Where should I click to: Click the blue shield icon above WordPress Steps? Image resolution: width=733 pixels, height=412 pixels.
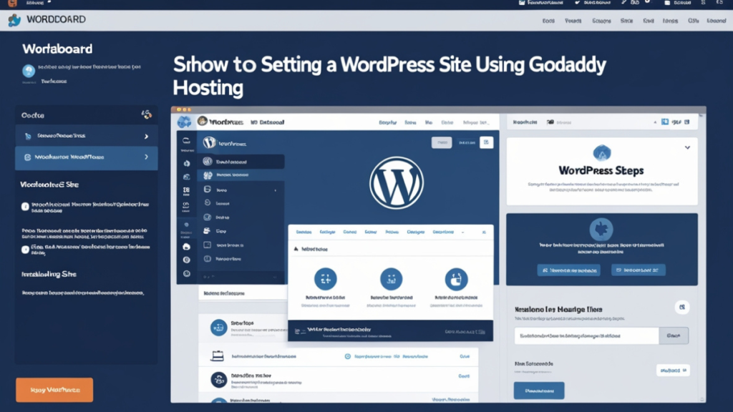pos(601,153)
